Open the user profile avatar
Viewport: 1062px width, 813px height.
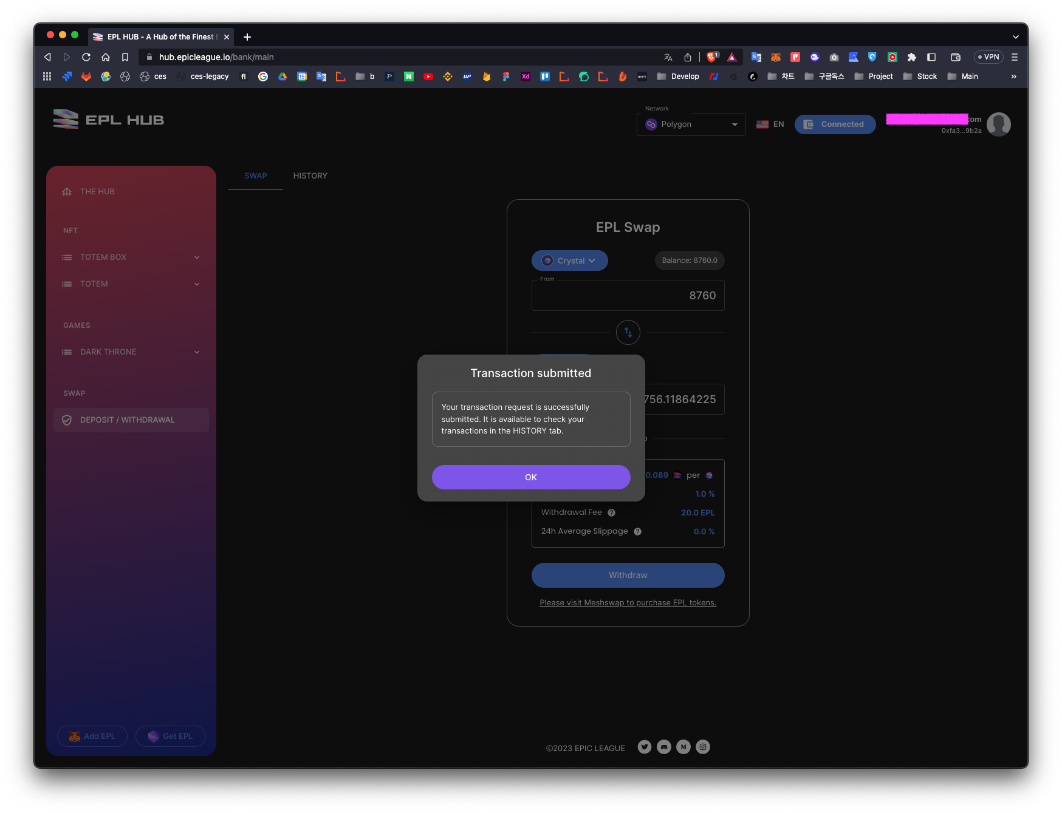click(x=999, y=124)
